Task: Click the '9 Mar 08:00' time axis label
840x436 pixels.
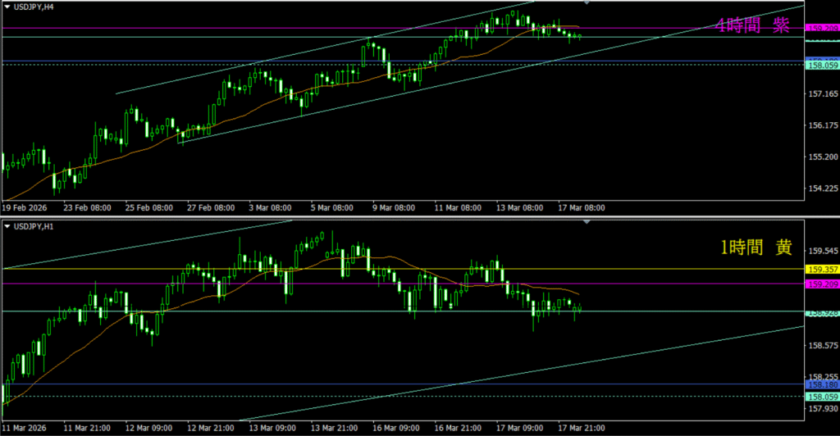Action: pyautogui.click(x=395, y=208)
